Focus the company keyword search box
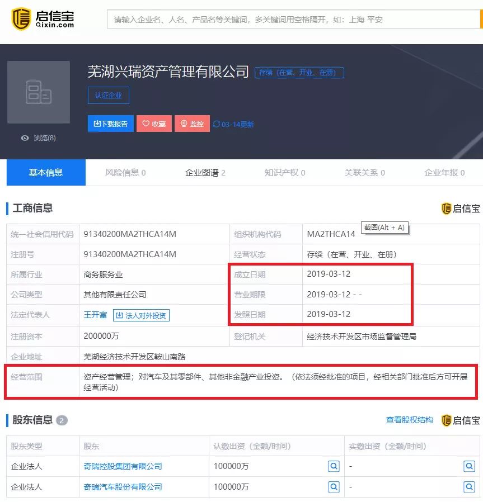The image size is (483, 502). click(x=294, y=19)
